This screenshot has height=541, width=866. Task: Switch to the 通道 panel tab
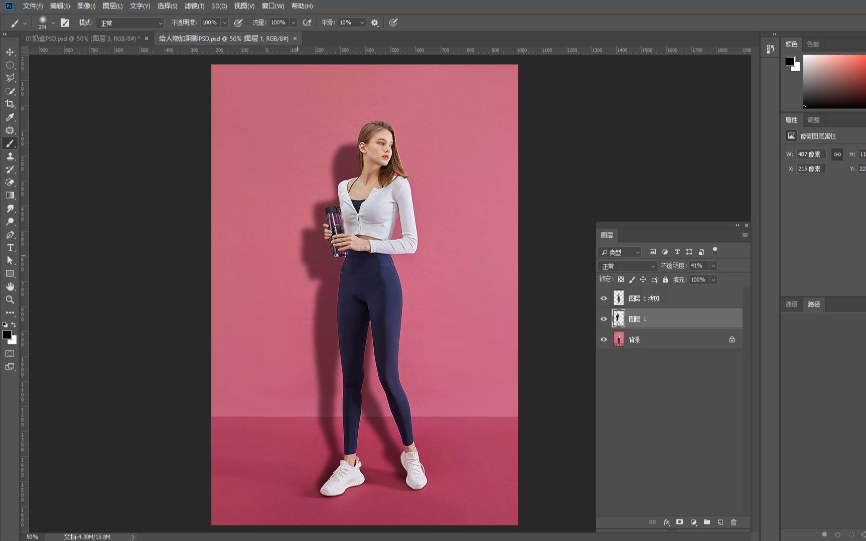[791, 304]
